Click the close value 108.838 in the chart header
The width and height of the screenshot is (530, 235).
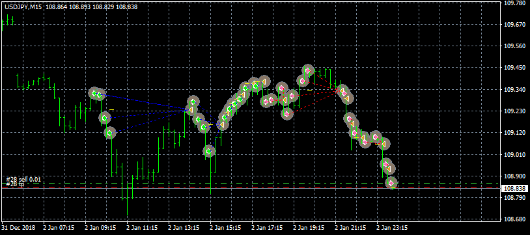click(x=126, y=7)
